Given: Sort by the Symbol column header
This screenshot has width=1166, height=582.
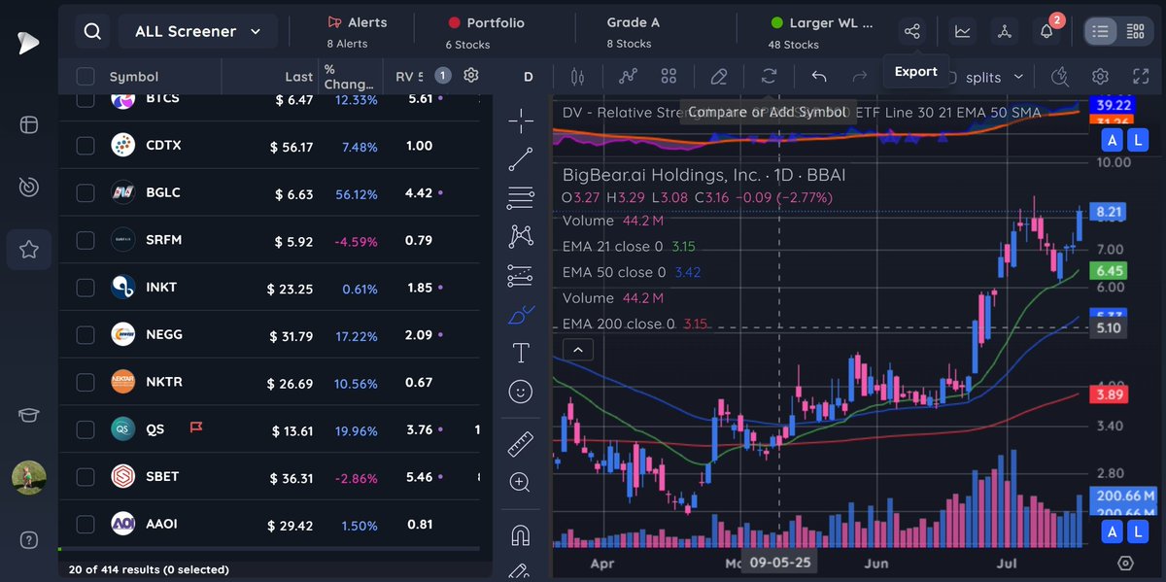Looking at the screenshot, I should pyautogui.click(x=134, y=77).
